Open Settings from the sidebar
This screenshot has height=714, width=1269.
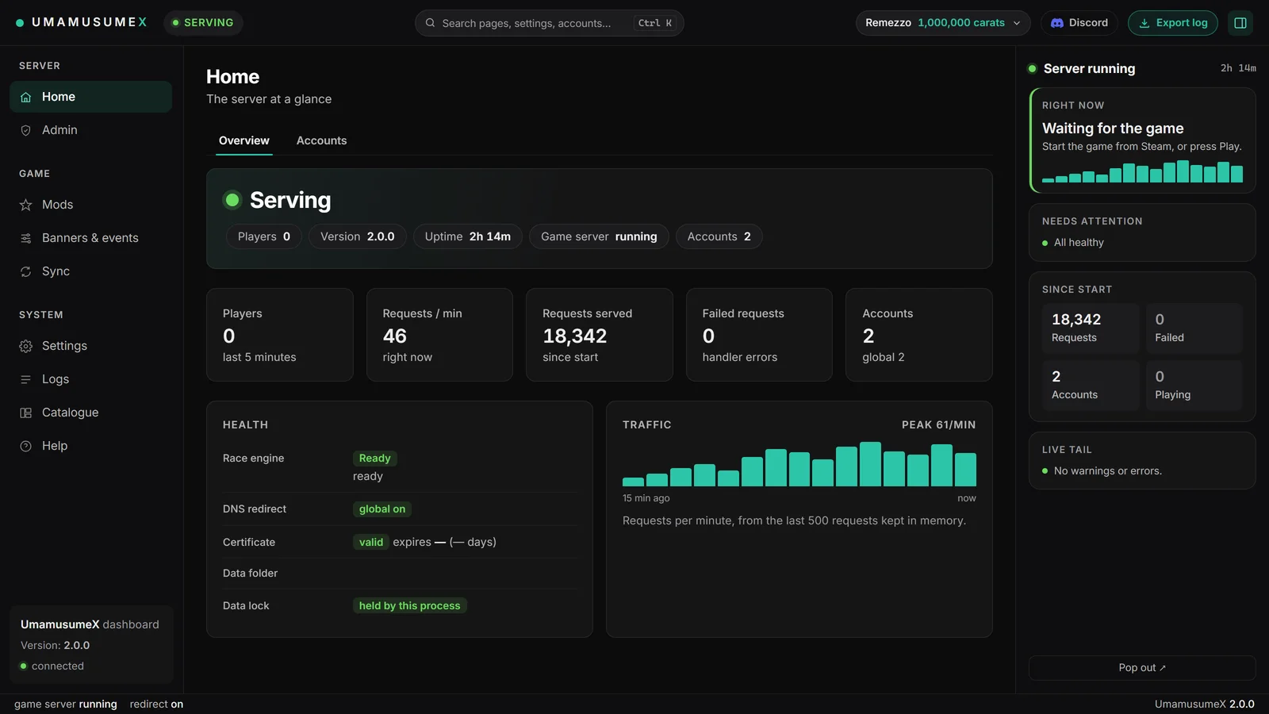pos(90,346)
